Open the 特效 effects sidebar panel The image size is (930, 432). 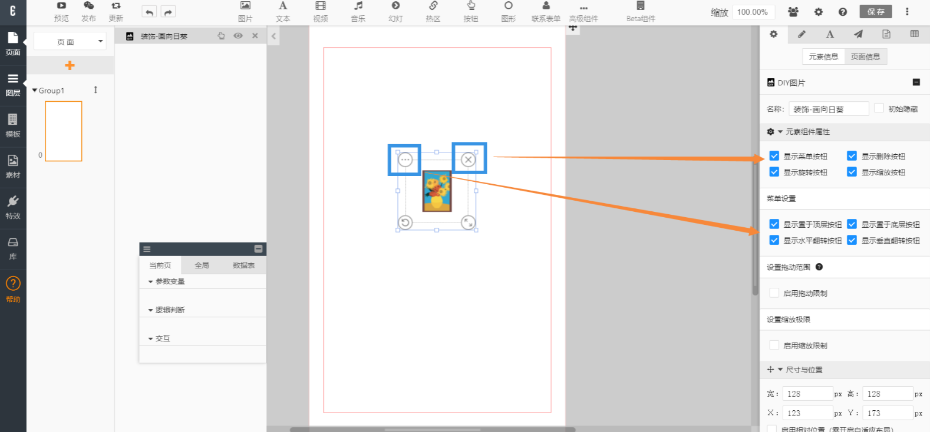point(13,207)
